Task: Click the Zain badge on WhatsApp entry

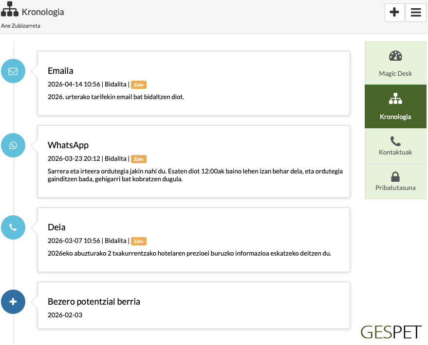Action: (139, 159)
